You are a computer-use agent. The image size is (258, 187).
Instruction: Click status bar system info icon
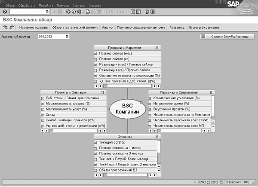(221, 182)
